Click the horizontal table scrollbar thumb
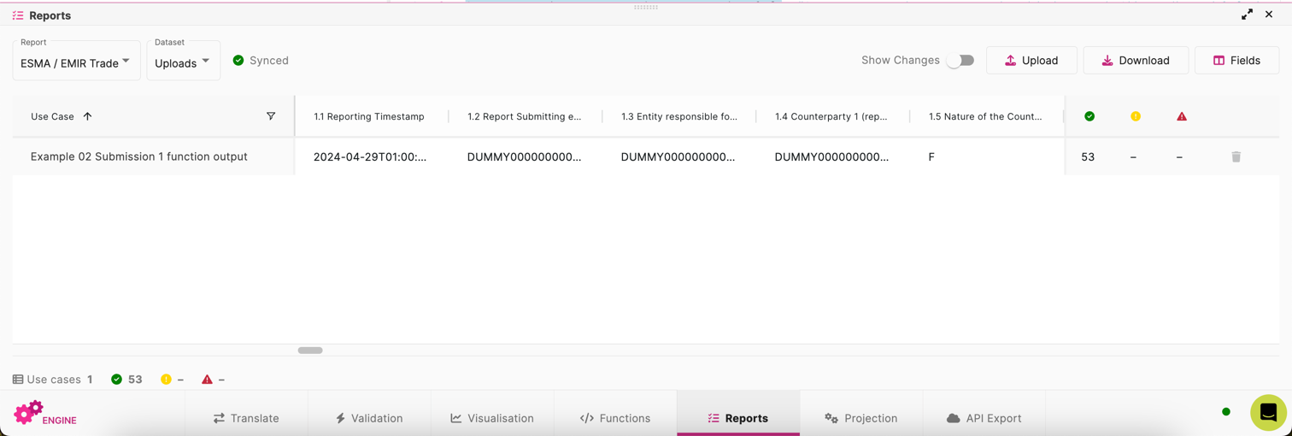 (310, 351)
